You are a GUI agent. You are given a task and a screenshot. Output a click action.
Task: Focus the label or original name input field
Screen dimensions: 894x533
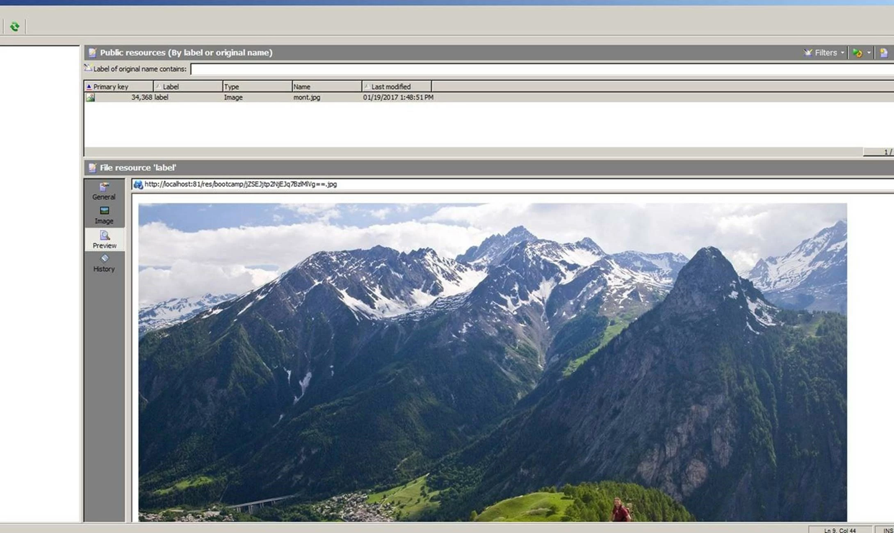click(x=541, y=69)
